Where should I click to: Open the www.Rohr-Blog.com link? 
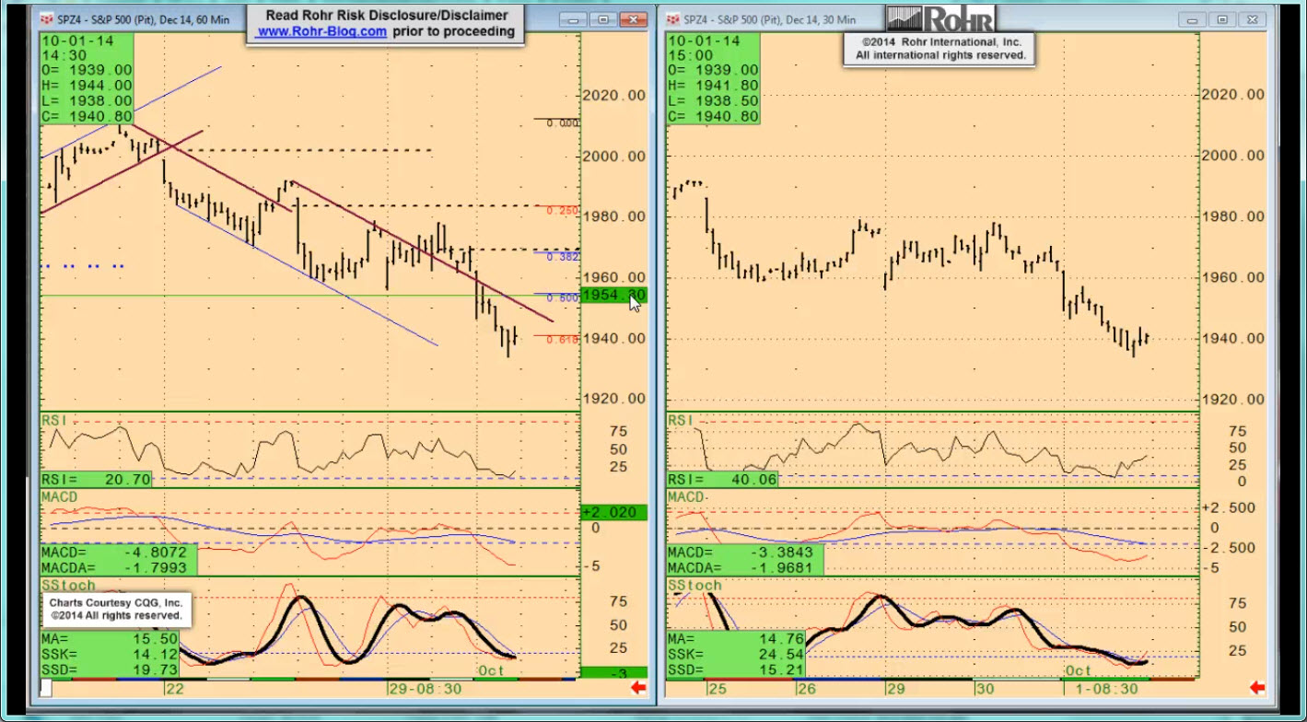click(321, 31)
